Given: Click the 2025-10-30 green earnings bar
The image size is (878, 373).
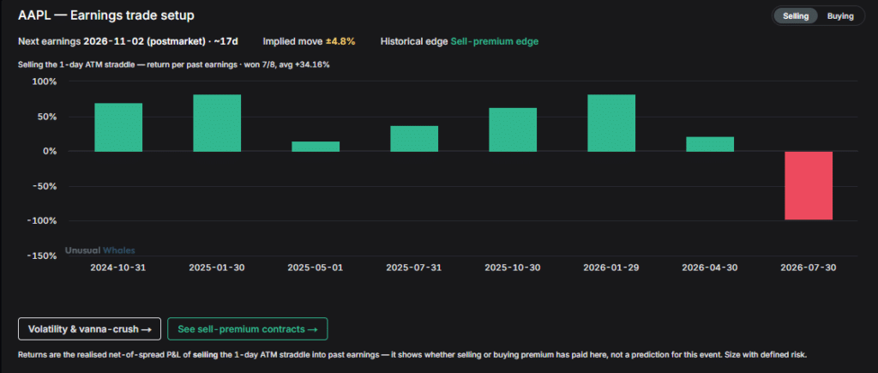Looking at the screenshot, I should point(513,130).
